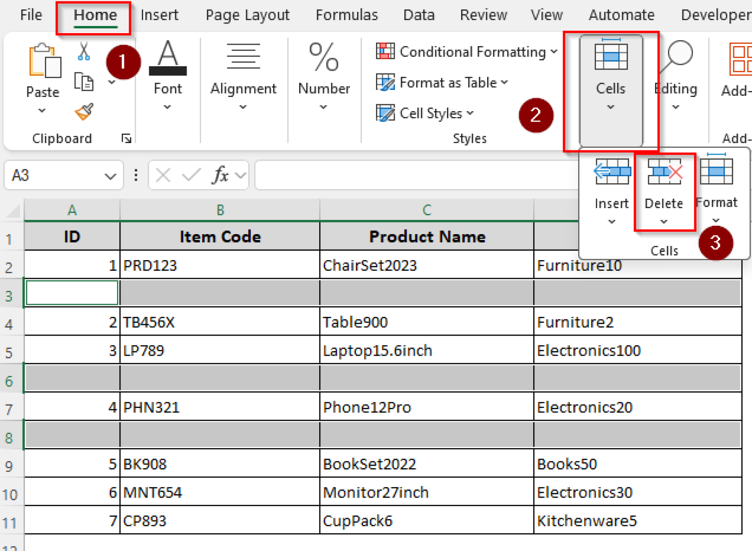Click inside the formula bar

point(416,175)
